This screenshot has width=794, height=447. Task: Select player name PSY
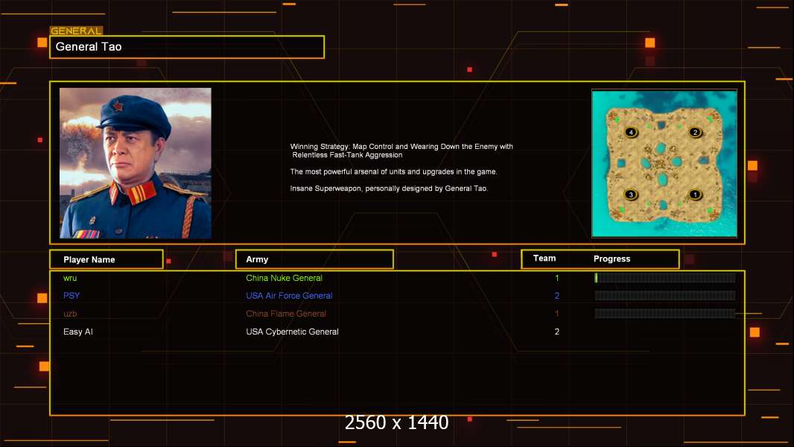[72, 296]
